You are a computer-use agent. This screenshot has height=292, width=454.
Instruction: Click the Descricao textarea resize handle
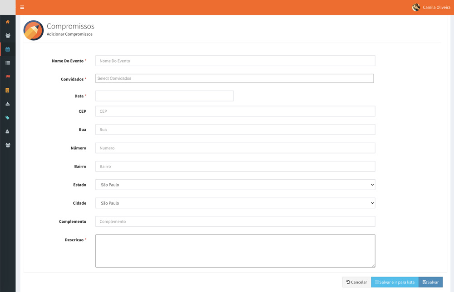pyautogui.click(x=374, y=266)
